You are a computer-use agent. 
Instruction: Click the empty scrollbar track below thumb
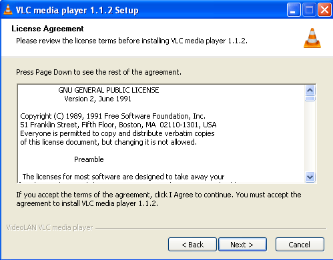[310, 137]
